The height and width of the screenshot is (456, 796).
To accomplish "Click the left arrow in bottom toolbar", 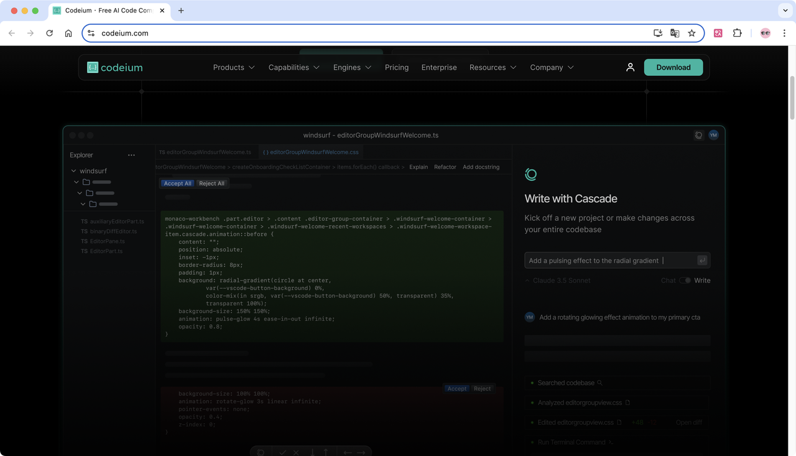I will coord(348,453).
